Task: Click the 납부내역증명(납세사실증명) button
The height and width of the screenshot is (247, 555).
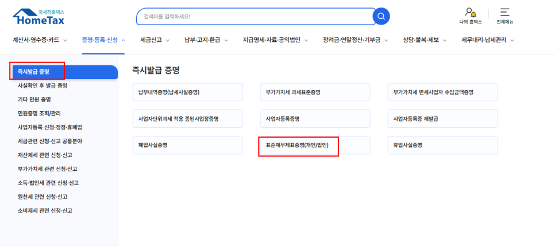Action: coord(187,92)
